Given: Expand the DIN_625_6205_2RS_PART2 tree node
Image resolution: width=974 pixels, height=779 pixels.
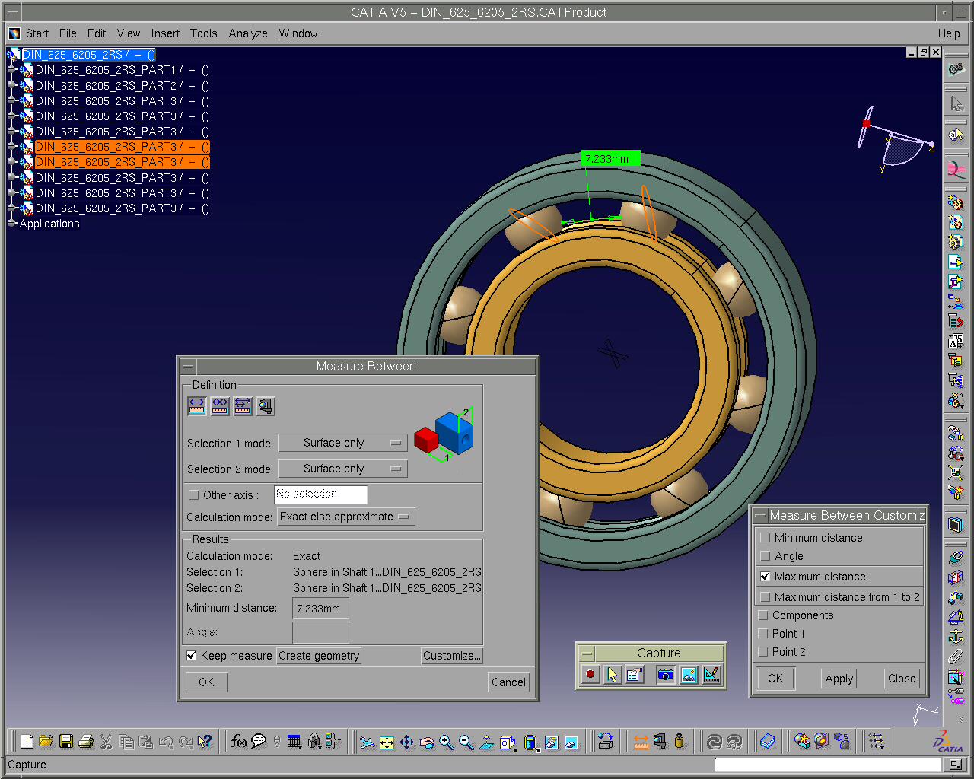Looking at the screenshot, I should click(12, 85).
